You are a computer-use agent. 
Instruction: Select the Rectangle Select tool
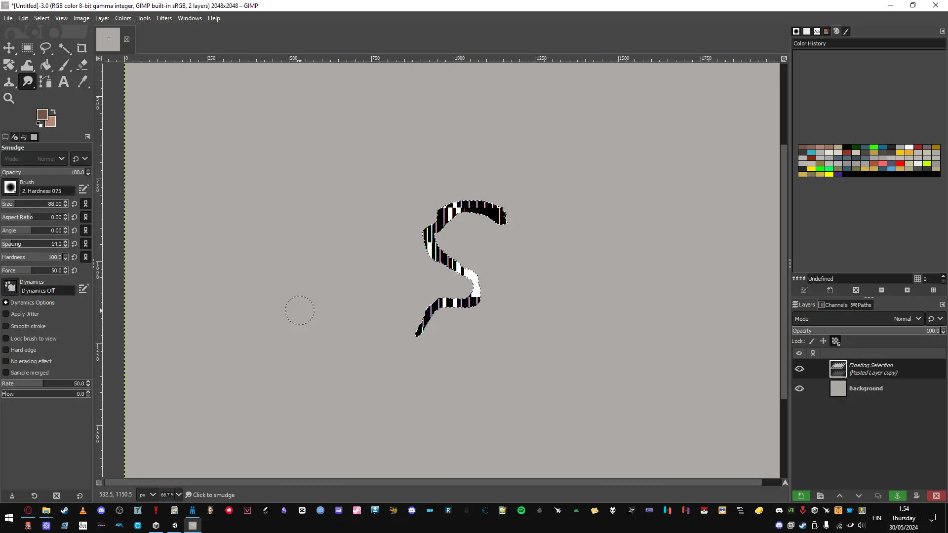[27, 48]
